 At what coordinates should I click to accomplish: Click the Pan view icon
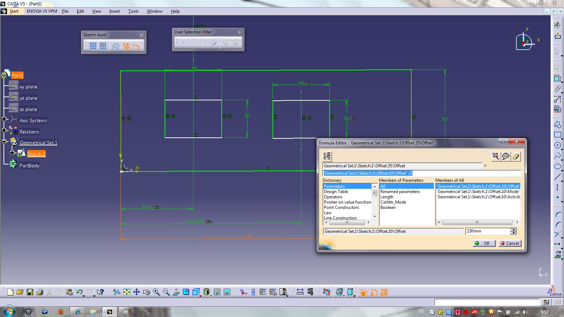tap(136, 292)
